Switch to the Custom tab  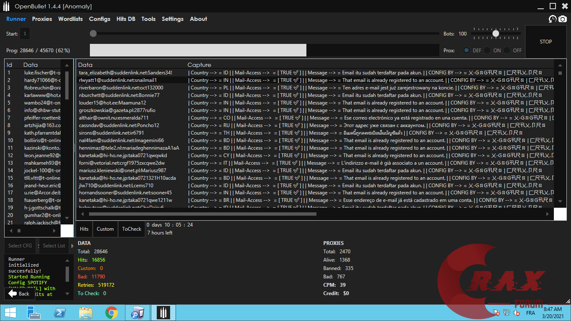click(x=105, y=229)
